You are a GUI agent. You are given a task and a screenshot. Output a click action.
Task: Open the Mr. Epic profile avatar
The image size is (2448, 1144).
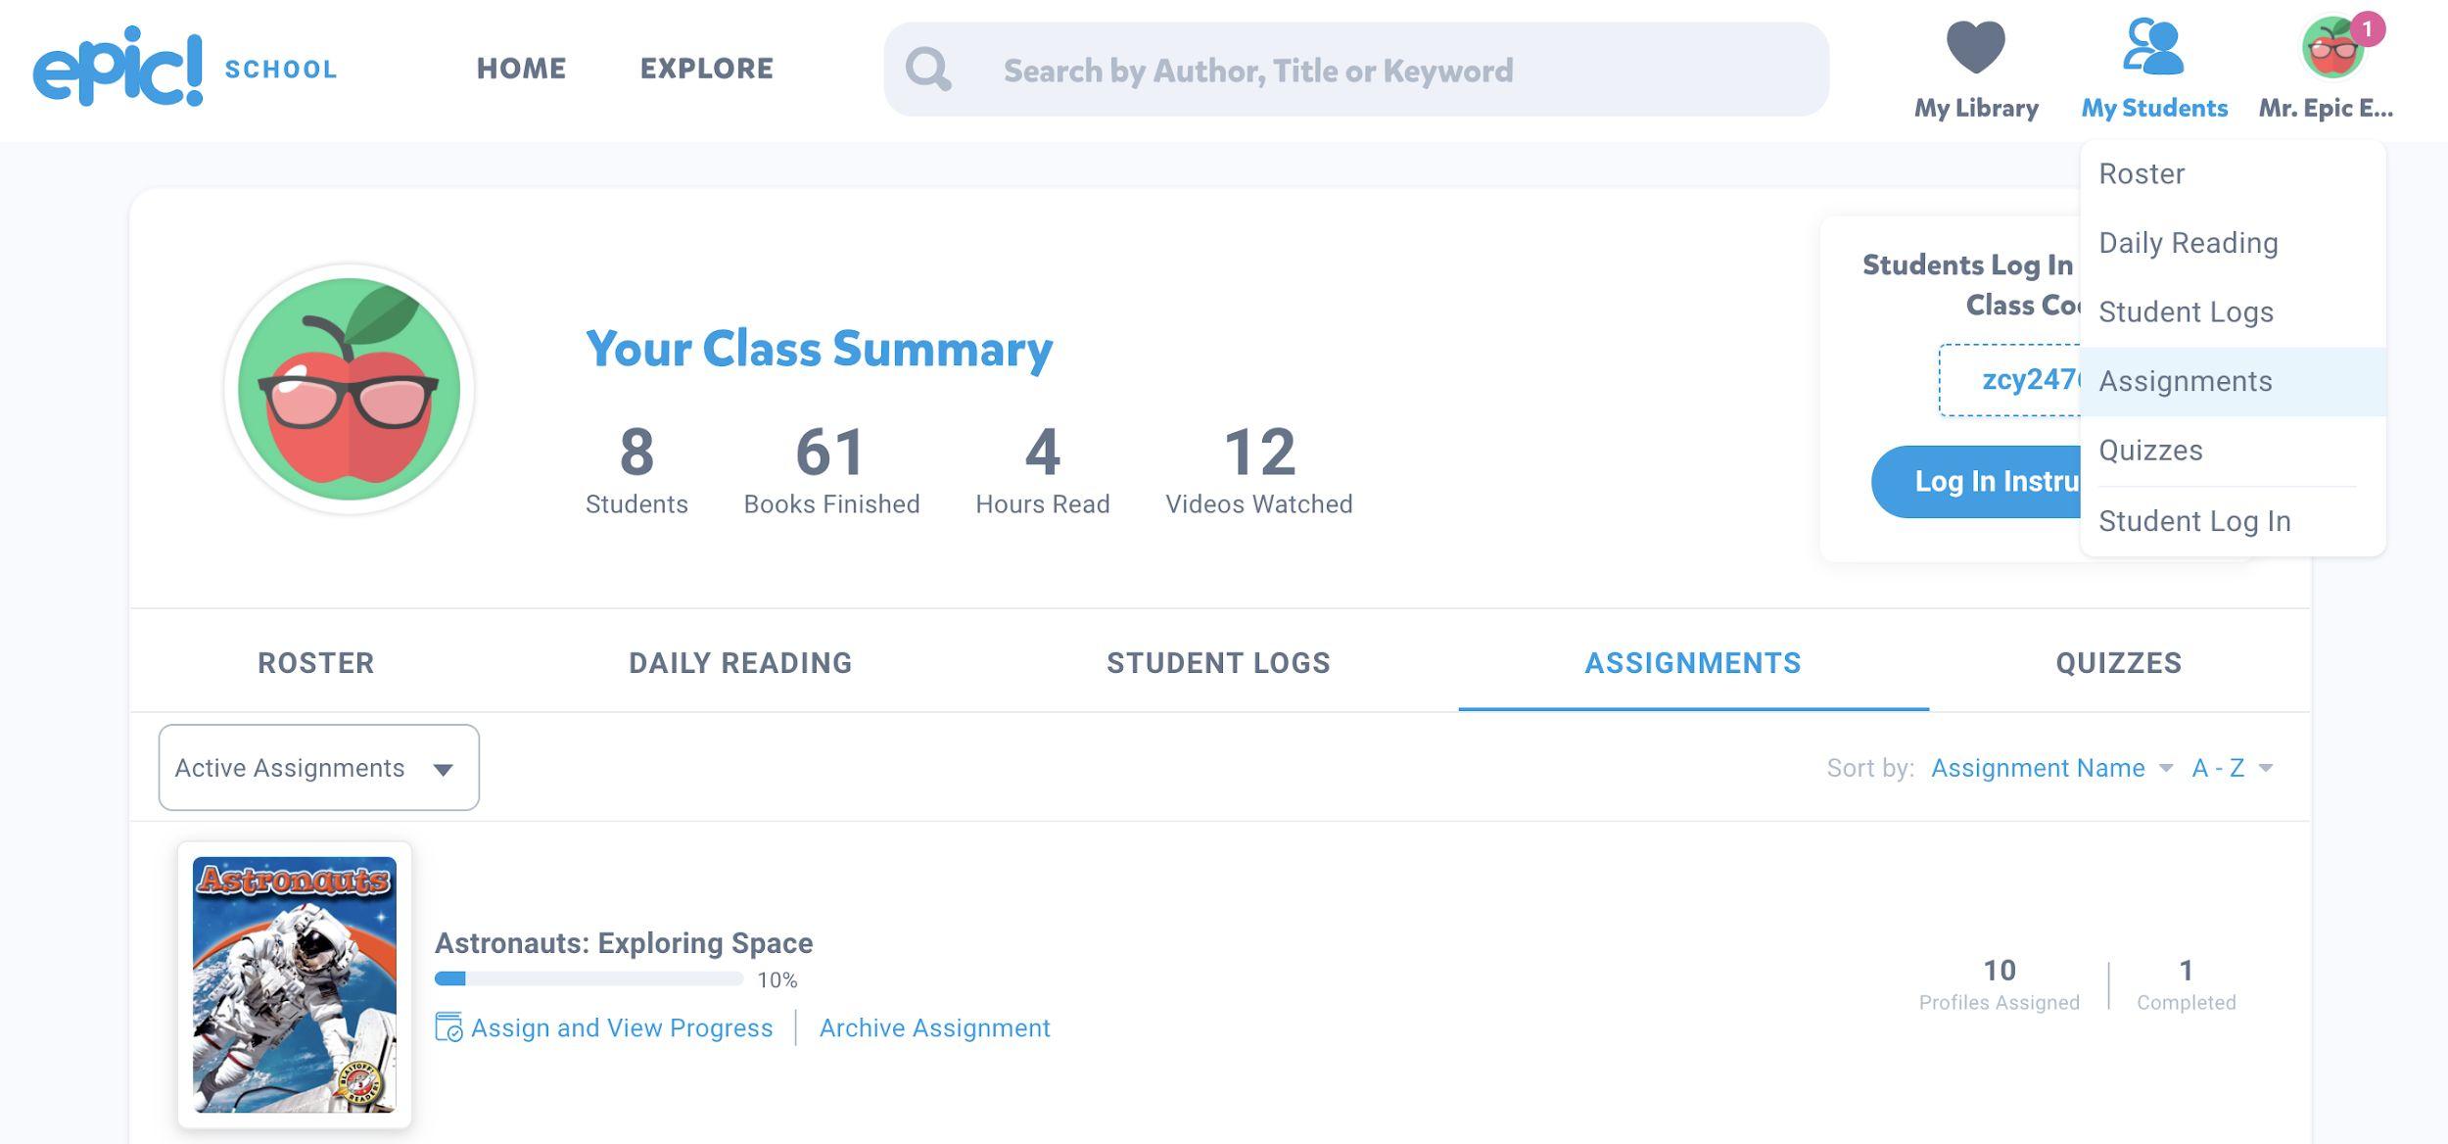point(2331,49)
